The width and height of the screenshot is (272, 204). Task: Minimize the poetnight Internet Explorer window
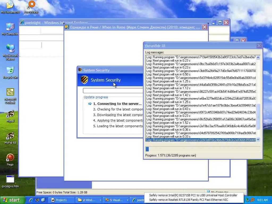214,23
